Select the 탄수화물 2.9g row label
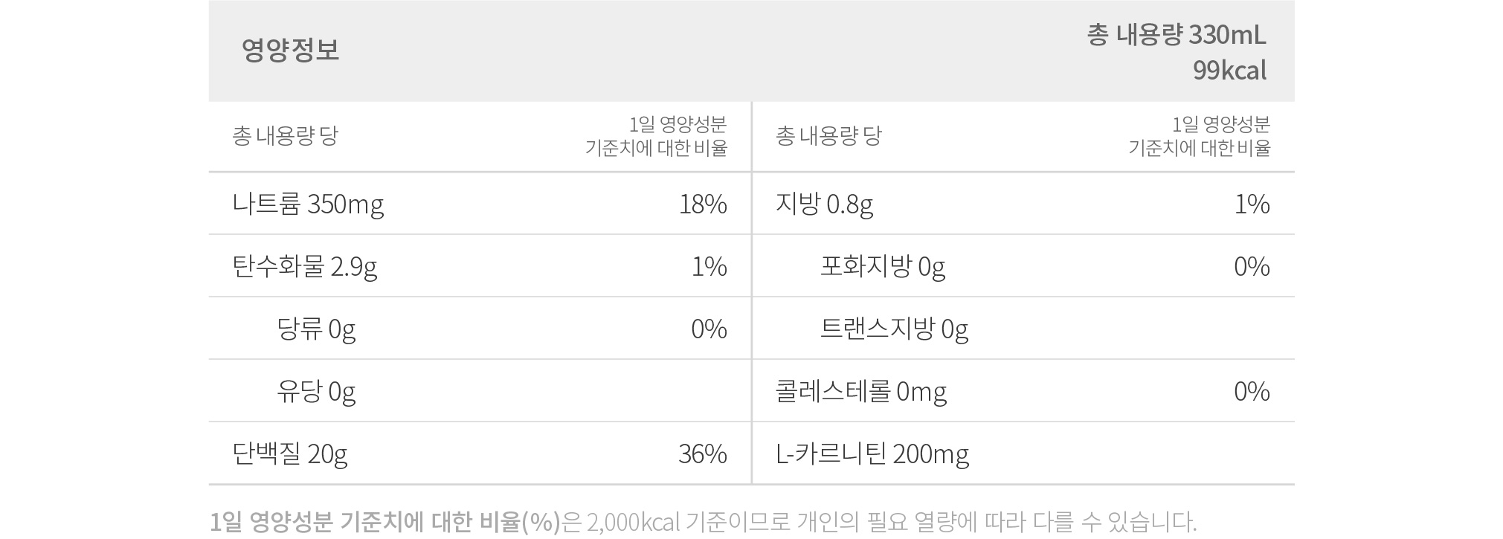 pyautogui.click(x=305, y=266)
